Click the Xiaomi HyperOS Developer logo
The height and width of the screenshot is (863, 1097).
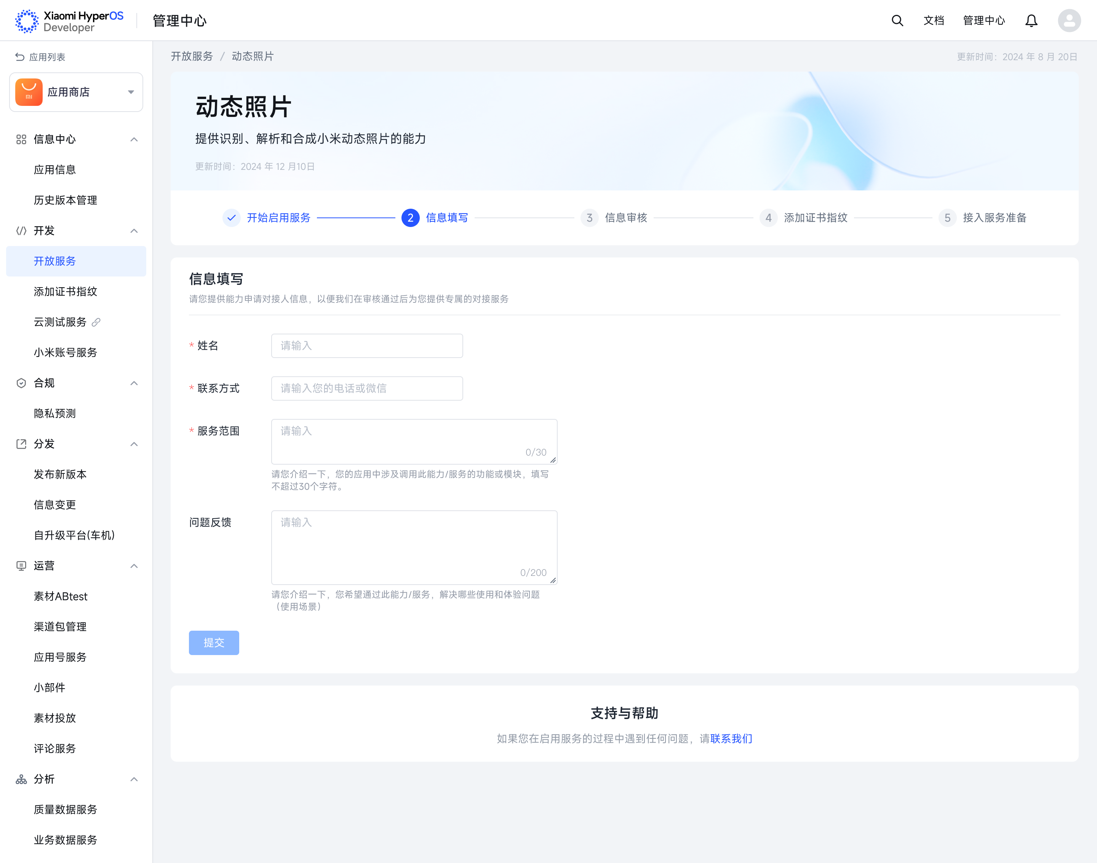(x=69, y=21)
